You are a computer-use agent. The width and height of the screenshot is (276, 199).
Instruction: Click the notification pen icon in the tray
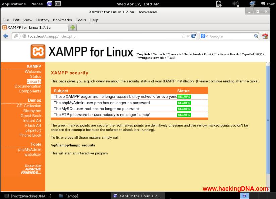(x=219, y=4)
